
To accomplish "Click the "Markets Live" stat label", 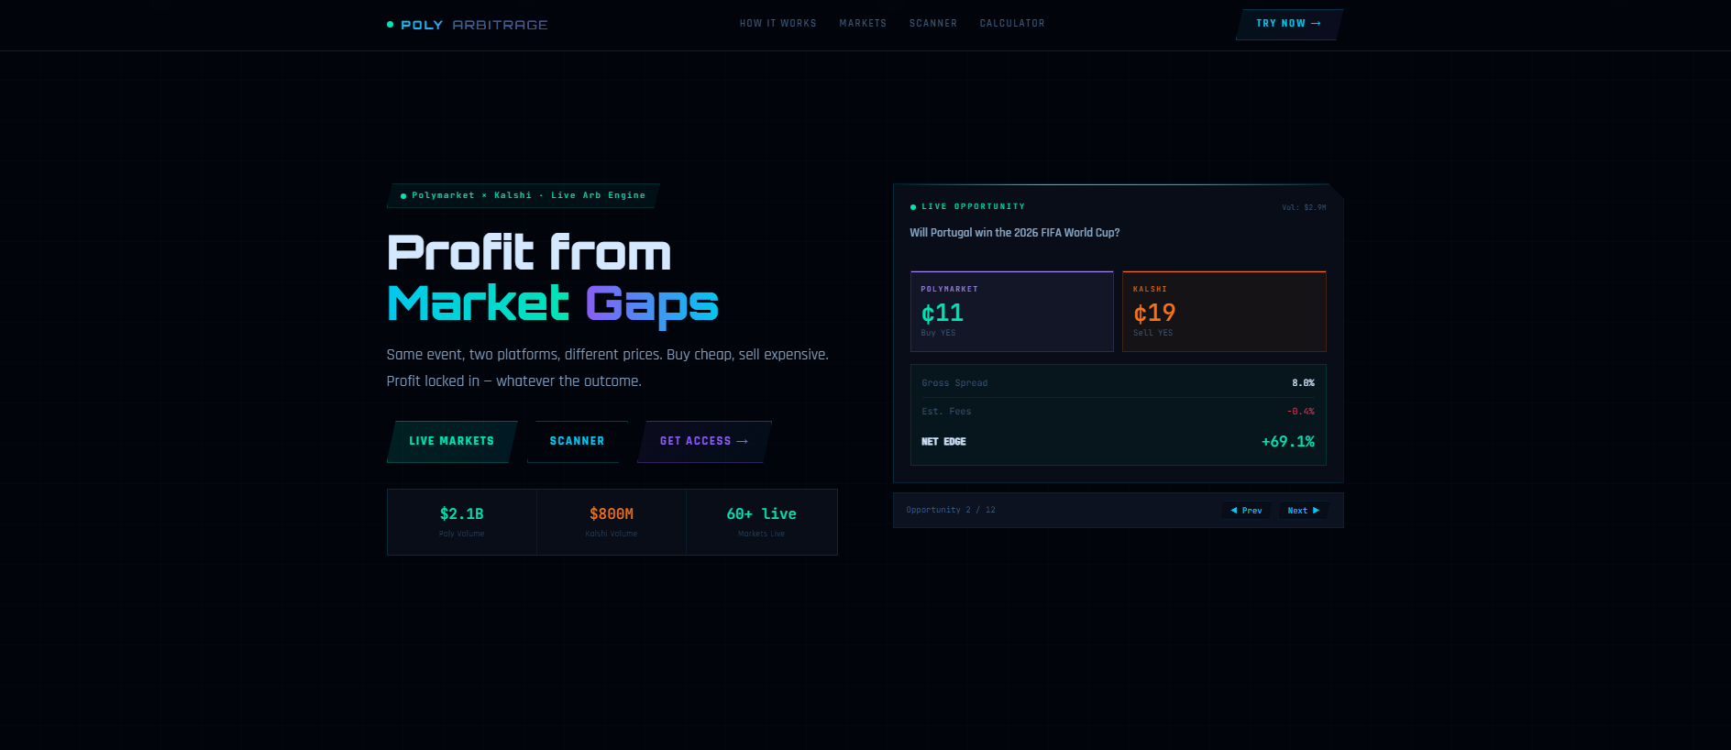I will coord(761,534).
